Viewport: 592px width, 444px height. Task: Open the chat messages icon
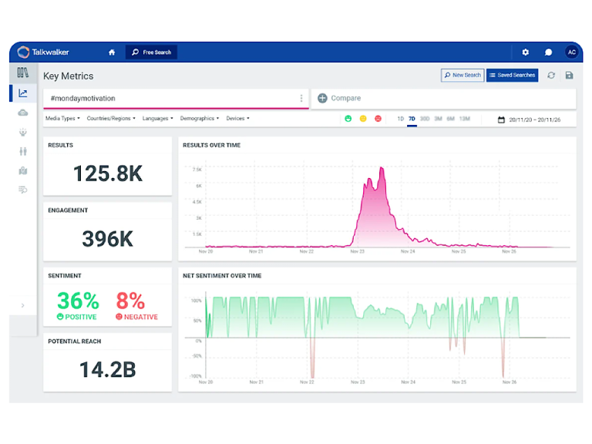click(548, 52)
